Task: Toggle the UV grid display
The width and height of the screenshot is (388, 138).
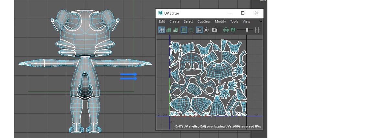Action: click(x=199, y=30)
